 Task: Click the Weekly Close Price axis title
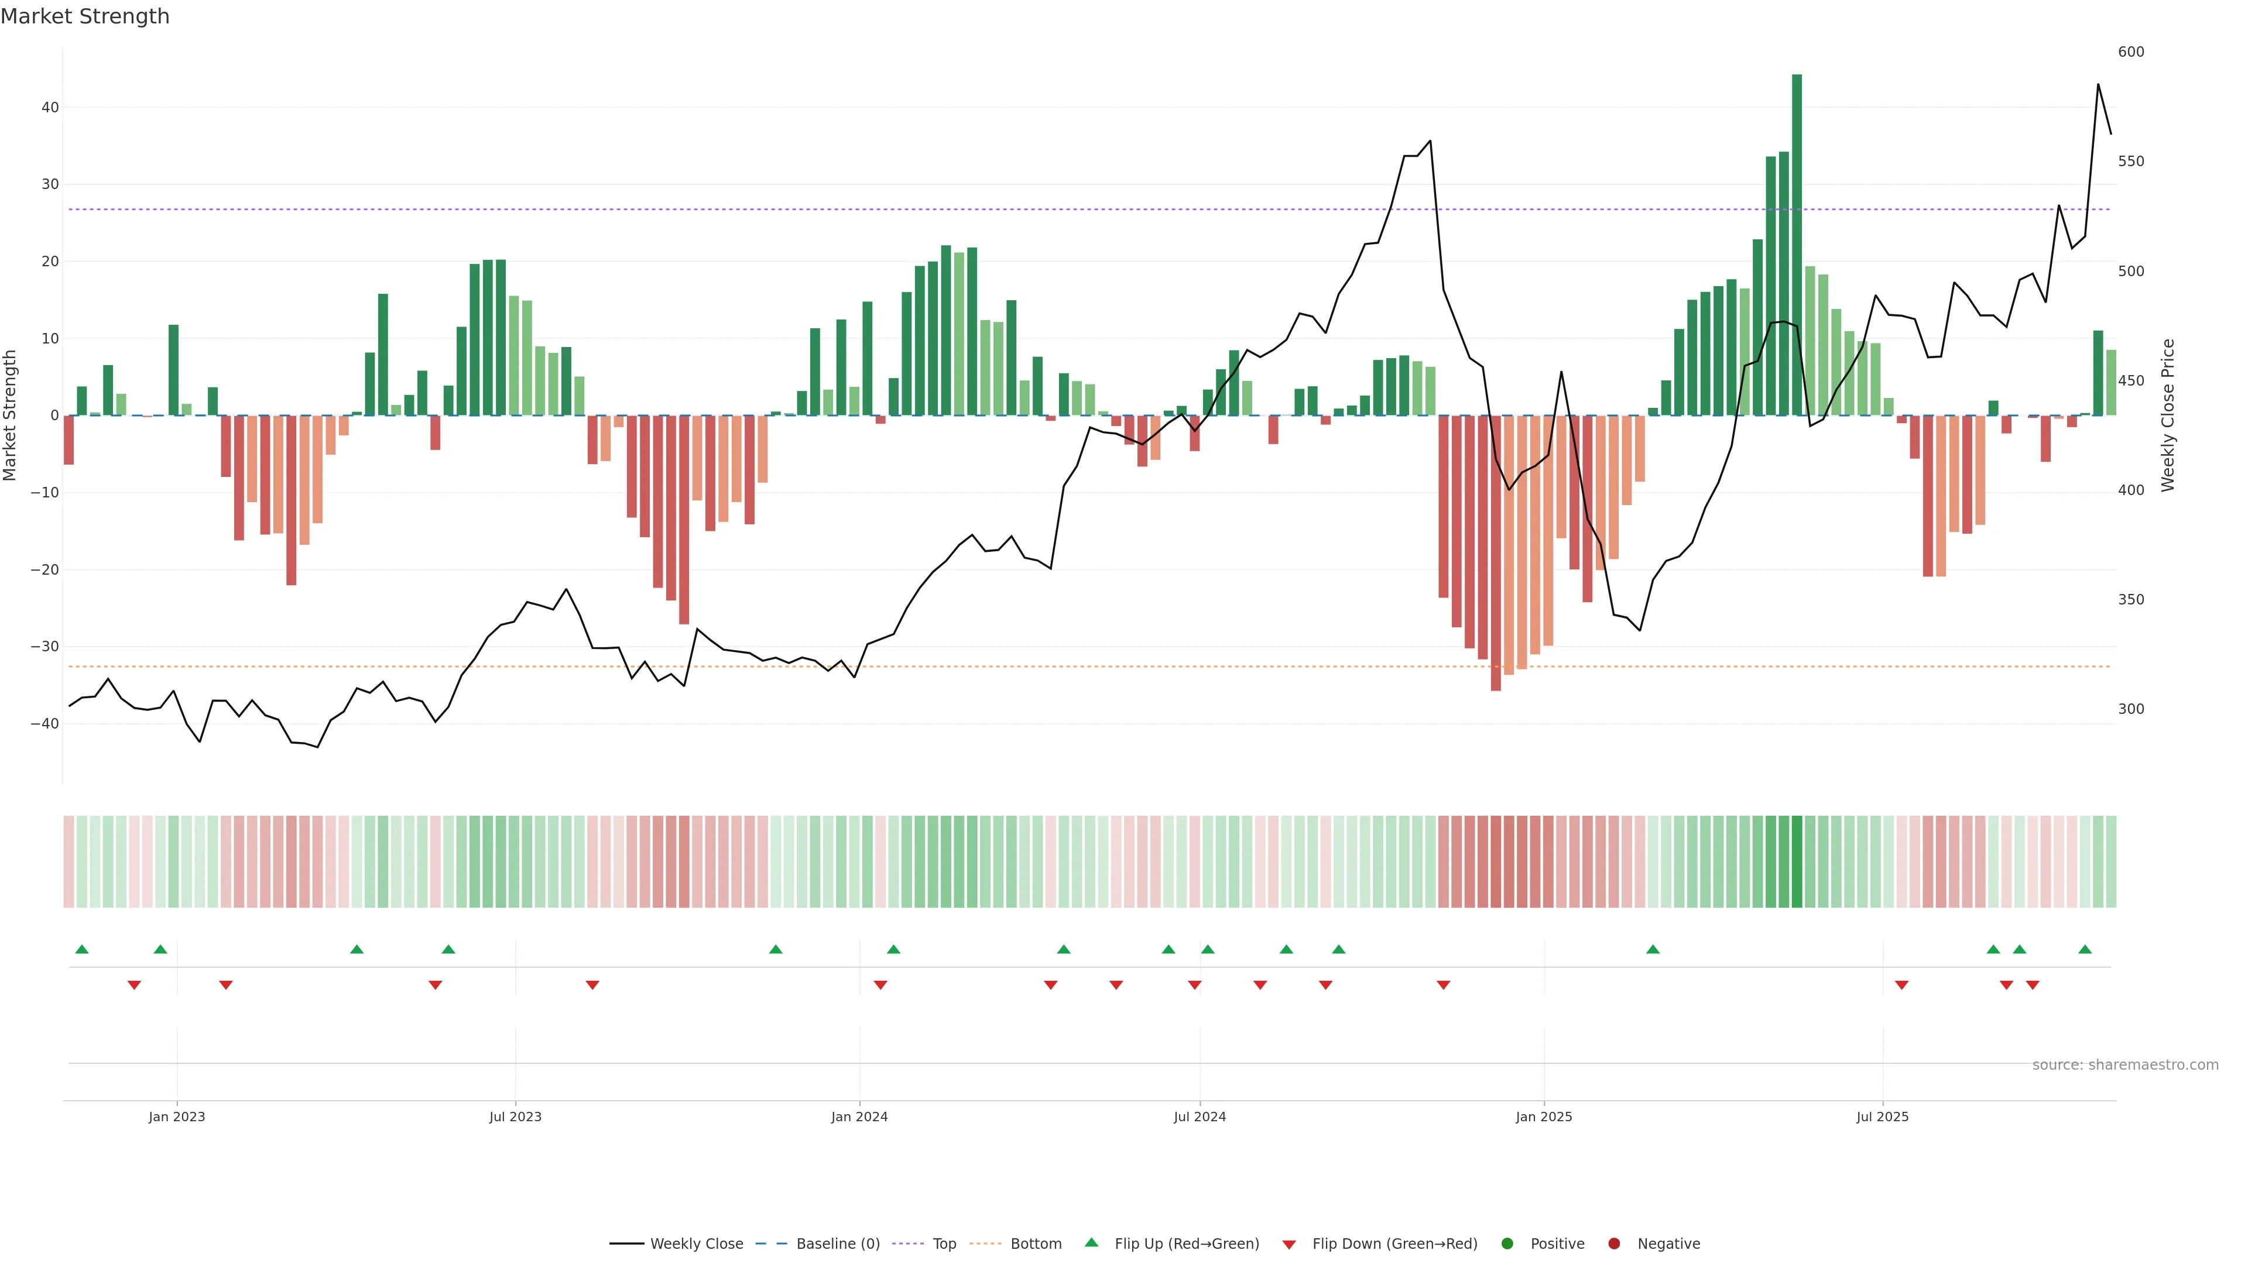tap(2168, 415)
